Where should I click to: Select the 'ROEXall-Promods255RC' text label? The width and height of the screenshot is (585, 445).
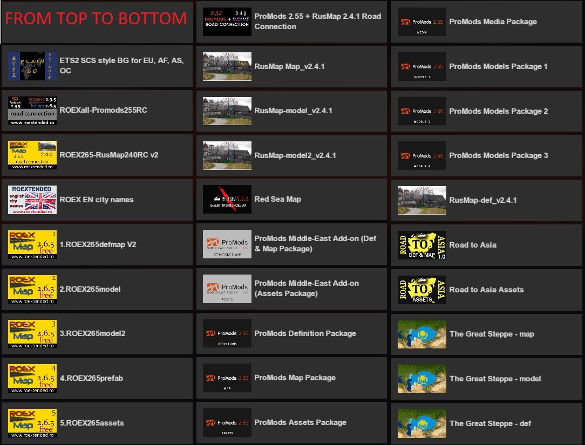(103, 110)
